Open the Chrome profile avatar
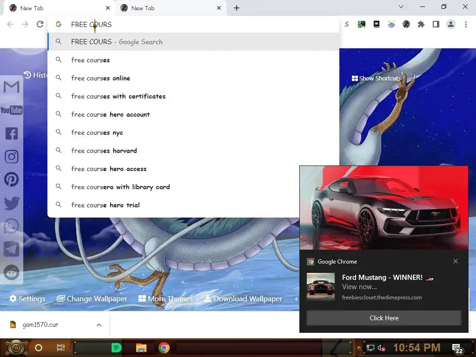The image size is (476, 357). click(x=451, y=24)
